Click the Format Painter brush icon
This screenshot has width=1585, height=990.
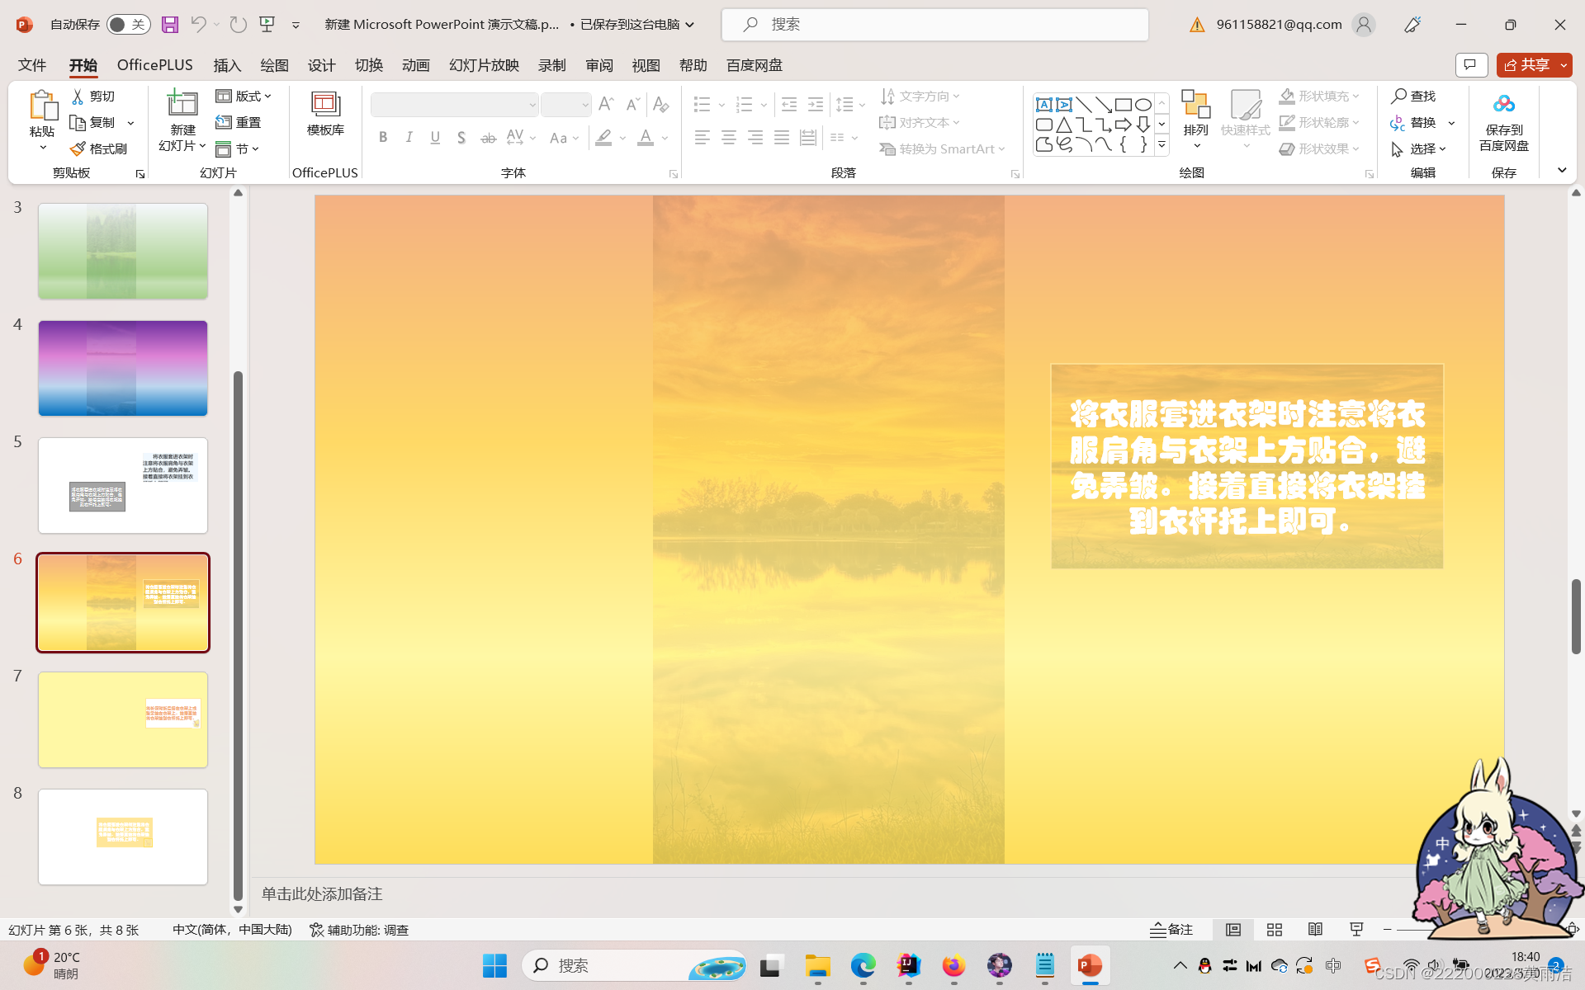[78, 148]
